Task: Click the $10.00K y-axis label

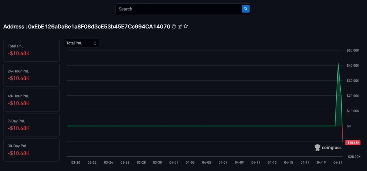Action: tap(353, 111)
